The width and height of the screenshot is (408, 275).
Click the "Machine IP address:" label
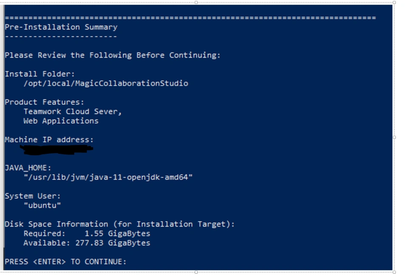click(49, 140)
